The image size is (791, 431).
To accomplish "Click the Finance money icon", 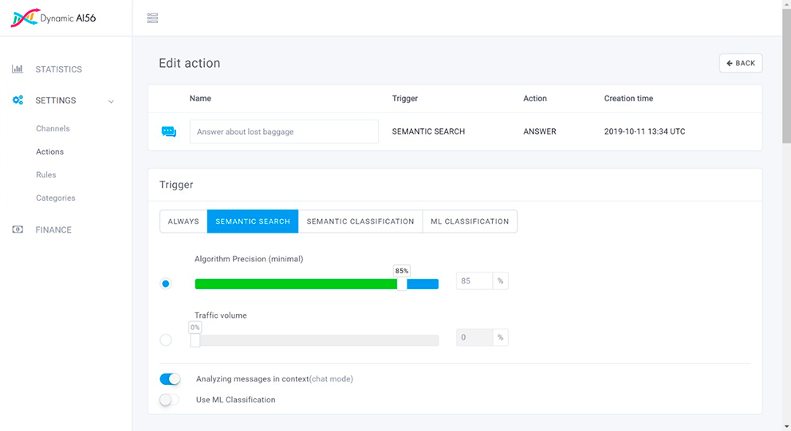I will (18, 229).
